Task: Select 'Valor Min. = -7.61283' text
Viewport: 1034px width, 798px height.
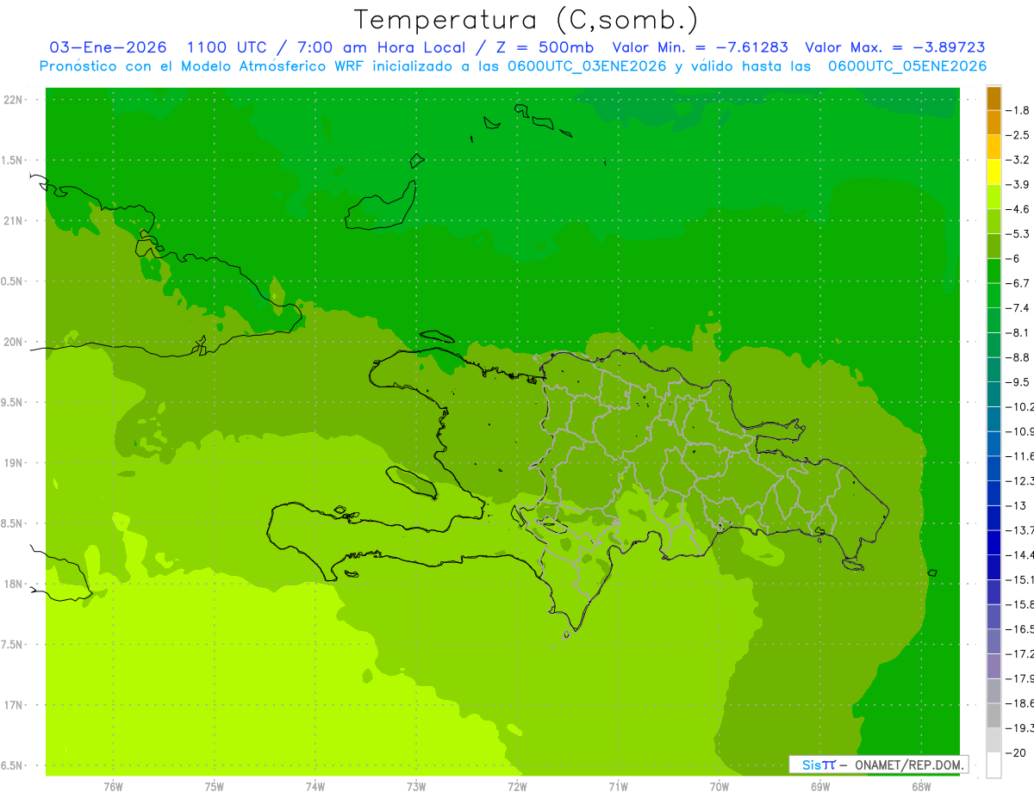Action: 700,47
